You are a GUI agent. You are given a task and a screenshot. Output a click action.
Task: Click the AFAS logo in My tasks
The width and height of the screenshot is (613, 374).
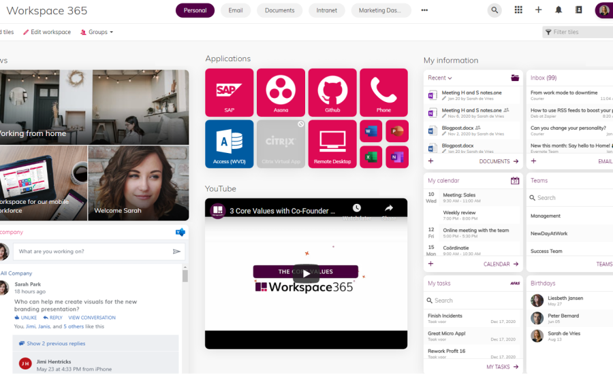(x=515, y=284)
